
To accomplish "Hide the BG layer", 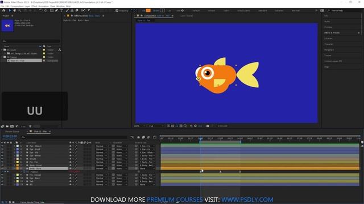I will (2, 185).
